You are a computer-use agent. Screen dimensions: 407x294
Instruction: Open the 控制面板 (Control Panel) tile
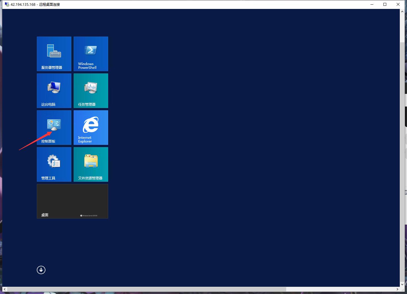(54, 128)
